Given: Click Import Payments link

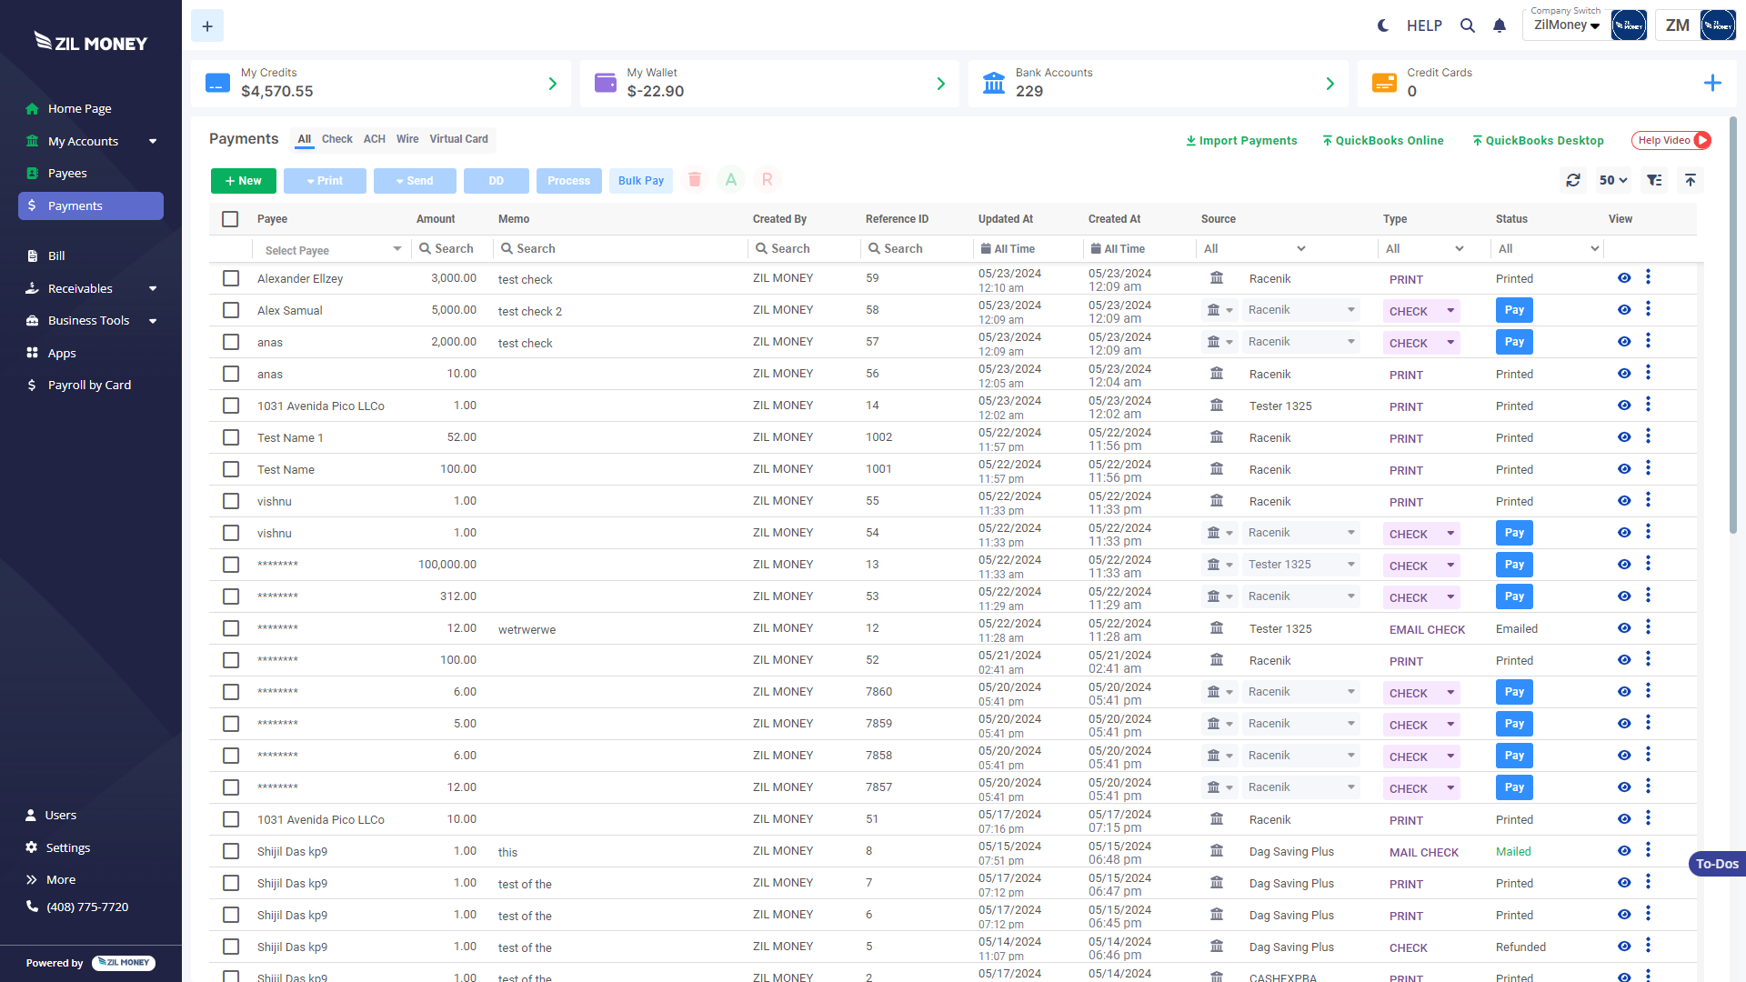Looking at the screenshot, I should [1241, 140].
